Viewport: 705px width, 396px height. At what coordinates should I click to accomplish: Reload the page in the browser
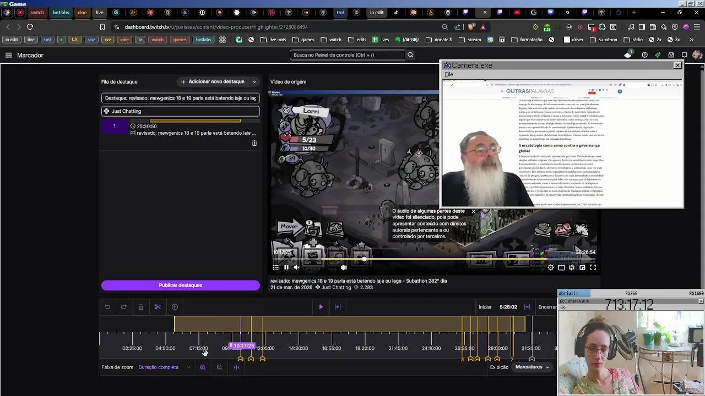point(30,26)
